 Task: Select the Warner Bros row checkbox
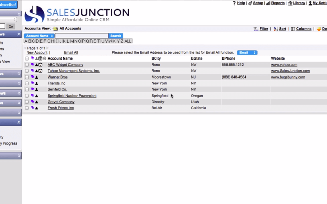27,77
